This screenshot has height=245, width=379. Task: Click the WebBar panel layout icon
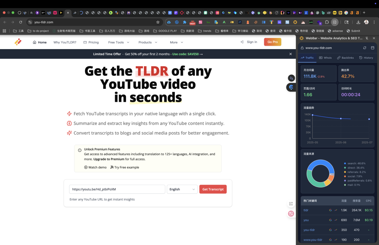coord(372,48)
